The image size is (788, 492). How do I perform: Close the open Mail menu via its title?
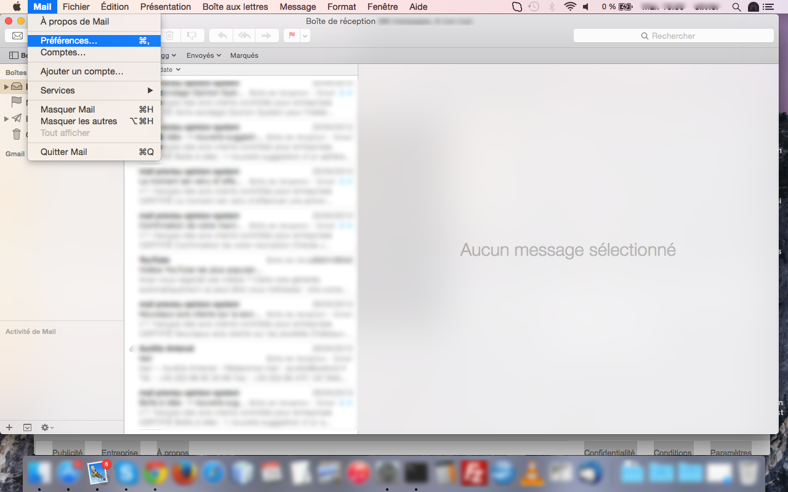pos(42,7)
